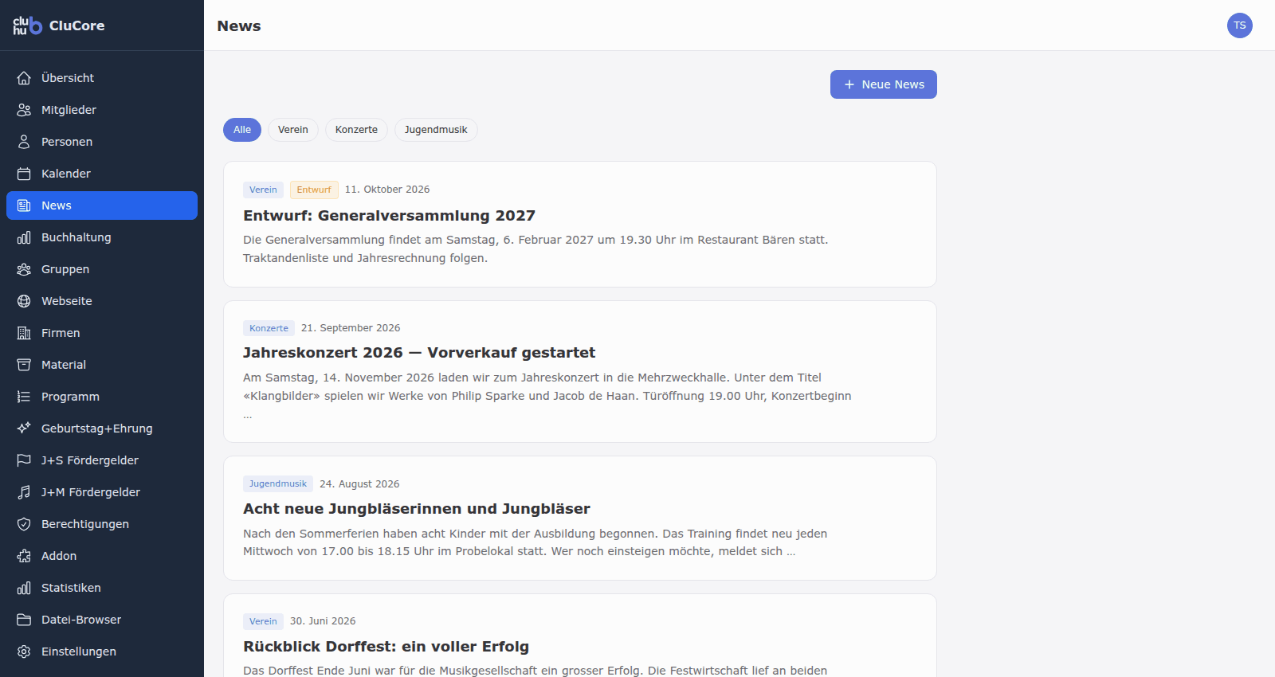
Task: Click the puzzle piece icon beside Addon
Action: point(24,556)
